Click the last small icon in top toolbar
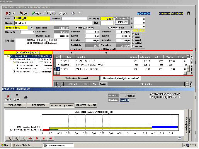Image resolution: width=199 pixels, height=149 pixels. (x=80, y=13)
